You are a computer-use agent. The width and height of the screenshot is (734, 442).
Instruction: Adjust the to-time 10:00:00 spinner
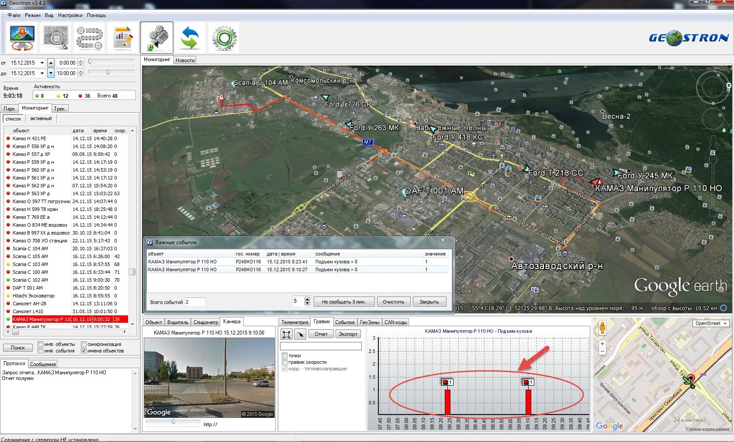[x=80, y=73]
